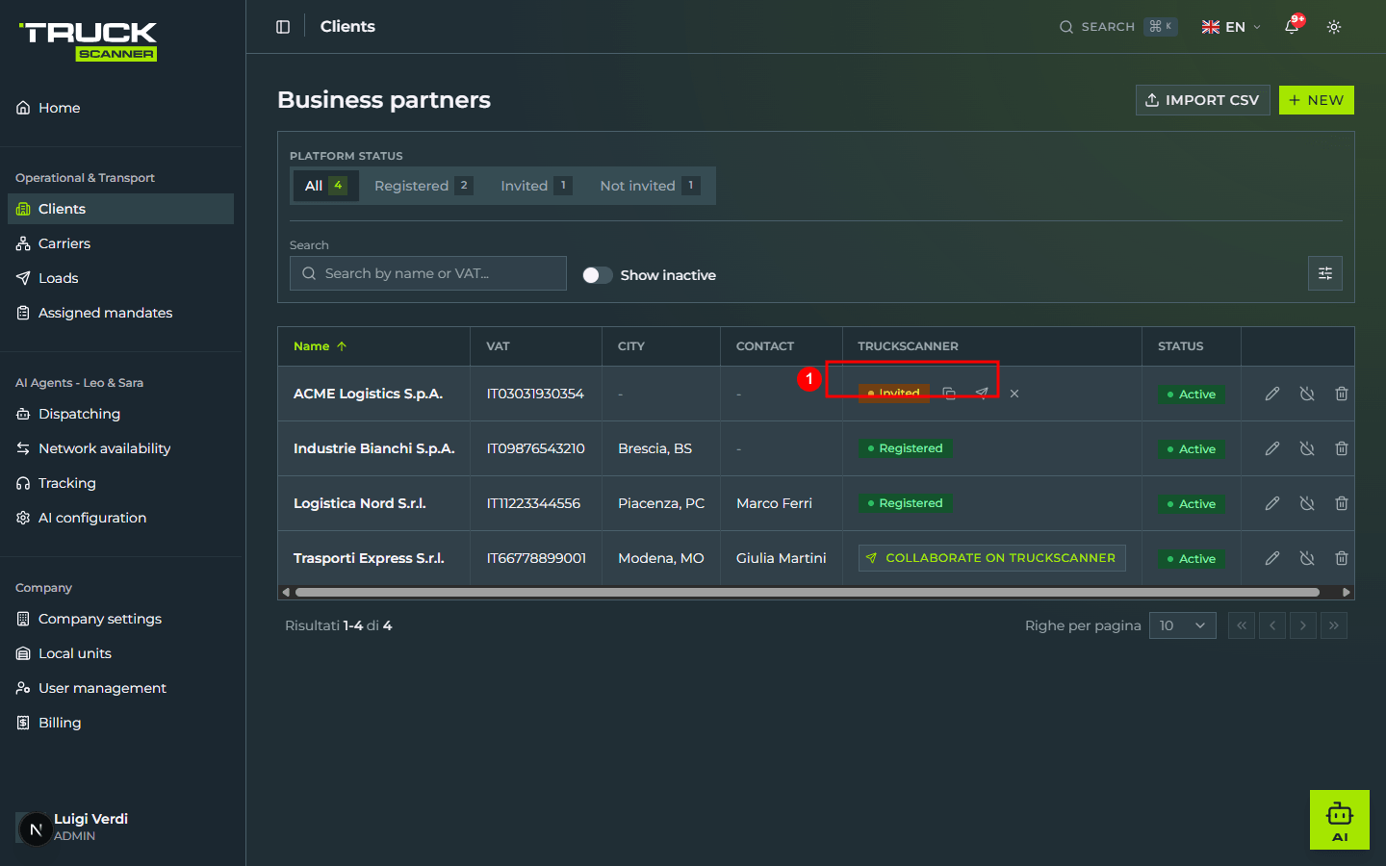Click contact name Marco Ferri

click(774, 503)
